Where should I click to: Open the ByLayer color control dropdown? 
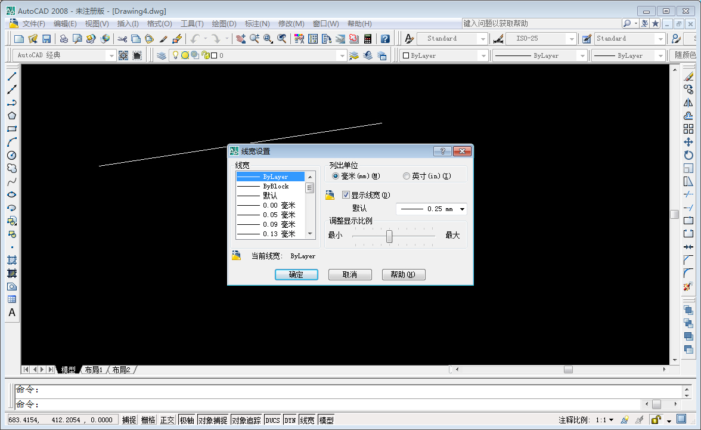(484, 55)
